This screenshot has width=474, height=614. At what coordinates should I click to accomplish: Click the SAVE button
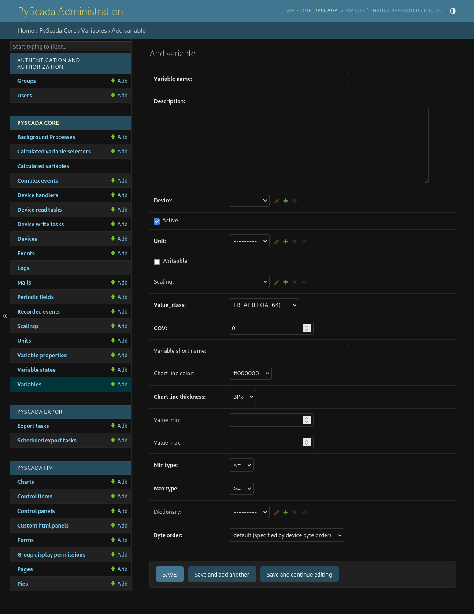(170, 574)
